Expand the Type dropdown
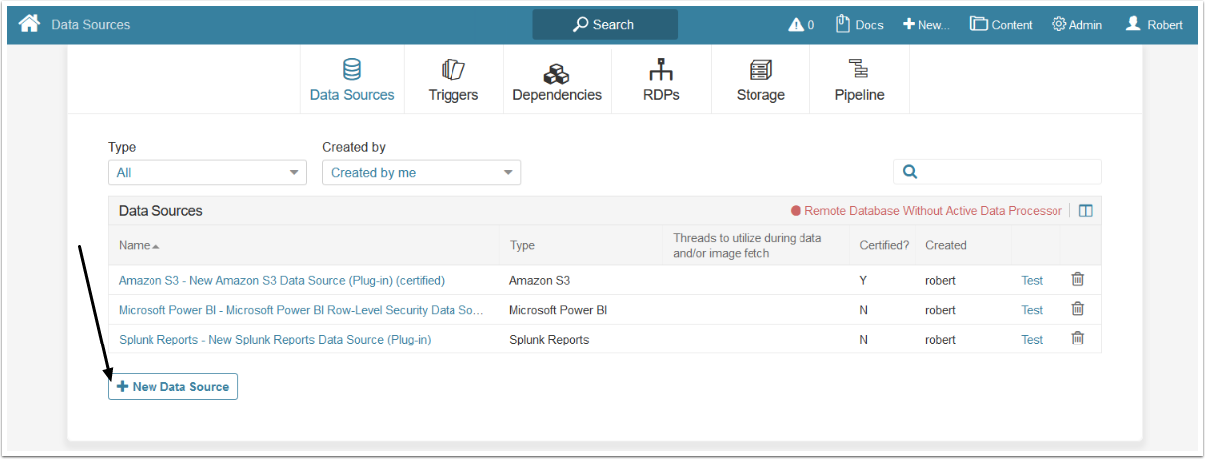The height and width of the screenshot is (459, 1205). (207, 173)
